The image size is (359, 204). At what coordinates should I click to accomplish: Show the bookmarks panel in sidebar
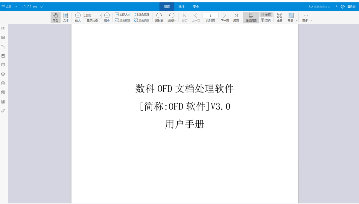(3, 56)
